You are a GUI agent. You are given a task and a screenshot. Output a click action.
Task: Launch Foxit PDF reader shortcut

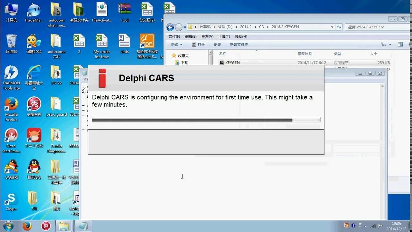[147, 46]
